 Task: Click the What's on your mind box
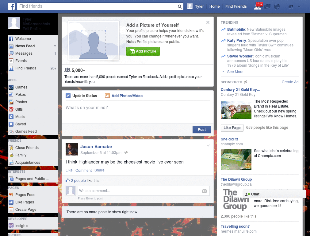[138, 111]
